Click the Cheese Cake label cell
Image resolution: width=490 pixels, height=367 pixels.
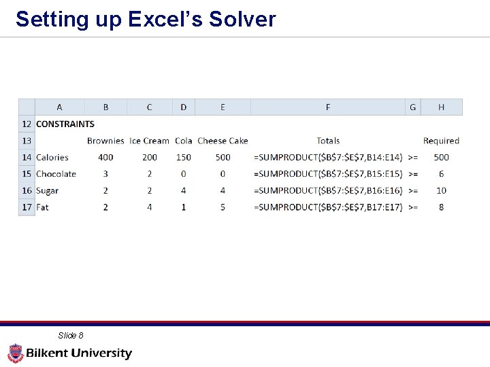(x=223, y=141)
